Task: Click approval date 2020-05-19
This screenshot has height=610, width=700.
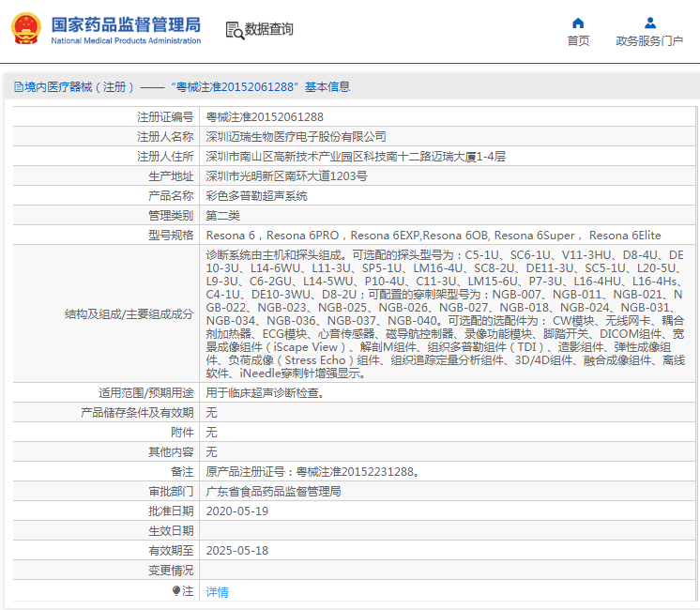Action: (x=237, y=511)
